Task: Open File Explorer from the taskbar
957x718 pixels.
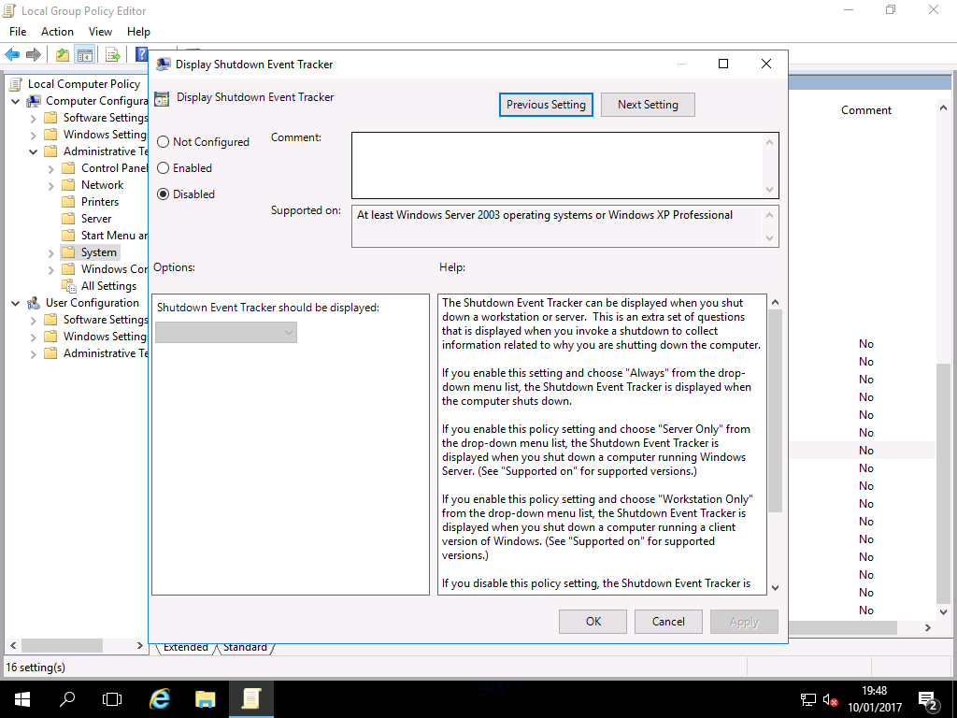Action: [205, 699]
